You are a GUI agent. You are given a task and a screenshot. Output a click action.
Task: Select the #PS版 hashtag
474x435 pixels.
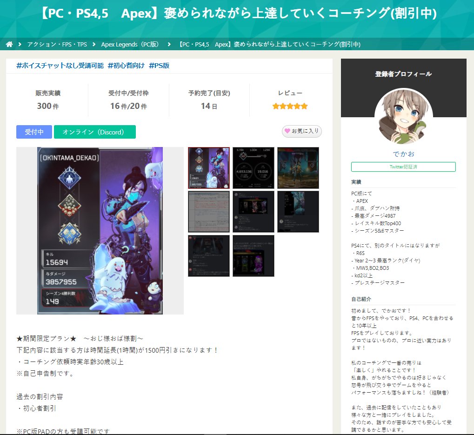coord(159,66)
